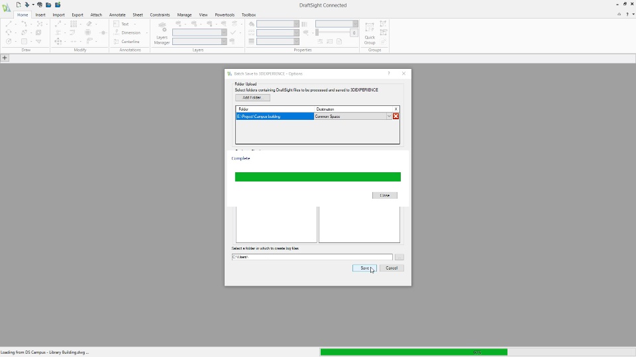Open the Annotate ribbon tab
The width and height of the screenshot is (636, 357).
pos(117,15)
